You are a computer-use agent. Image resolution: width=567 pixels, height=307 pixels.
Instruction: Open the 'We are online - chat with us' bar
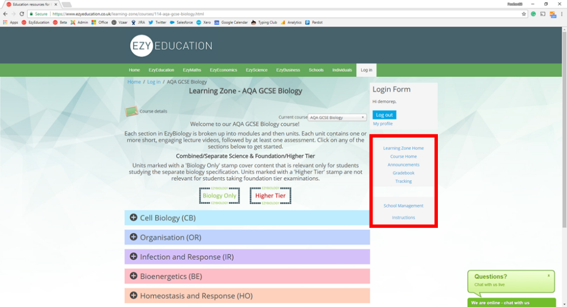coord(511,302)
